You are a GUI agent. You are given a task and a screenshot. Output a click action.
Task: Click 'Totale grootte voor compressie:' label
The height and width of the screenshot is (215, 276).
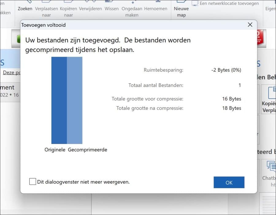[147, 99]
